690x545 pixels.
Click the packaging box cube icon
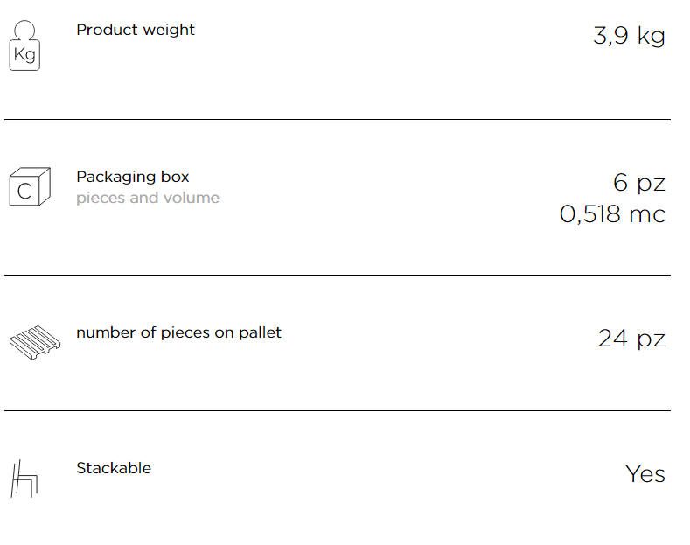[30, 186]
